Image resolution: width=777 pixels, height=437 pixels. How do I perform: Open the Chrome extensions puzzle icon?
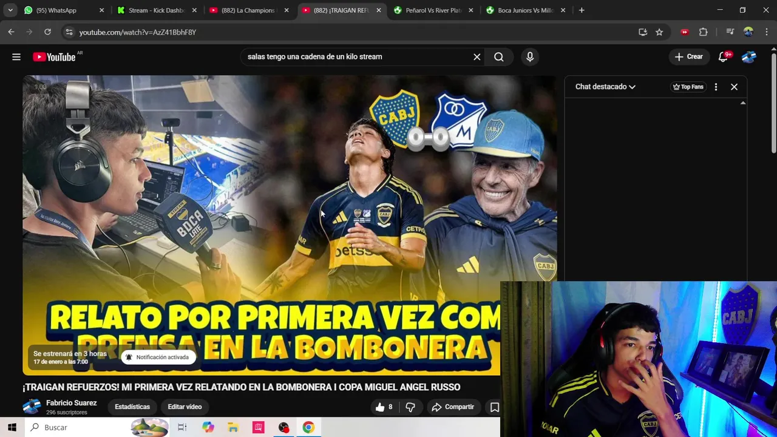coord(704,32)
